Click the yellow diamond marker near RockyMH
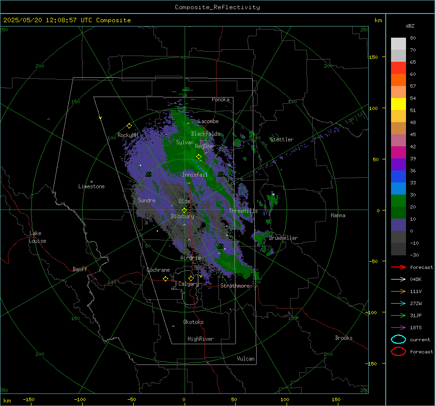The height and width of the screenshot is (406, 435). [x=129, y=126]
